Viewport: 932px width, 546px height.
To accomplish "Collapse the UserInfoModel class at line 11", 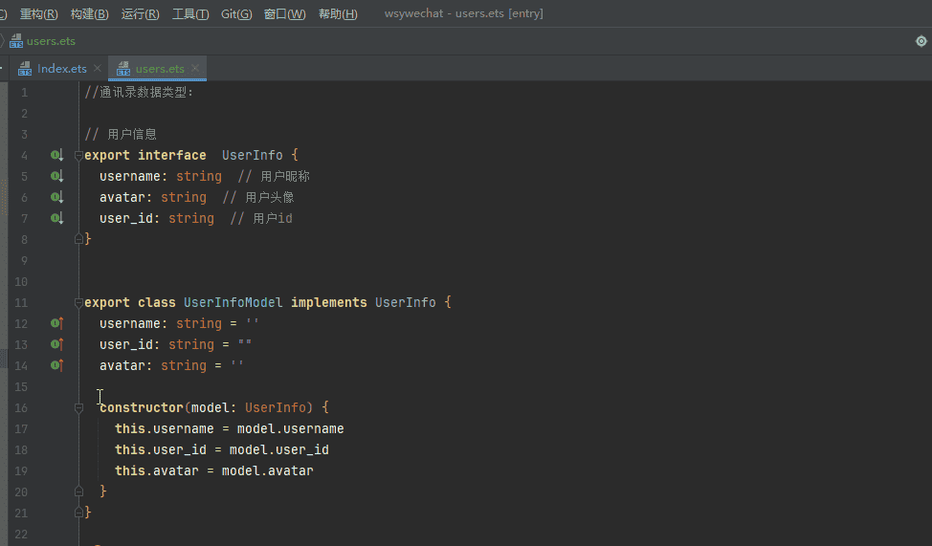I will (x=79, y=302).
